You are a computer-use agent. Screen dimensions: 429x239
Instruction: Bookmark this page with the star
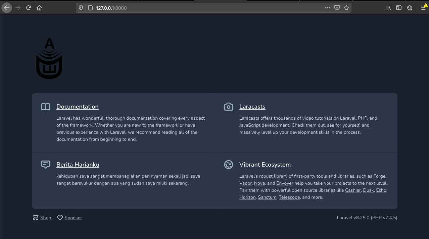tap(346, 8)
